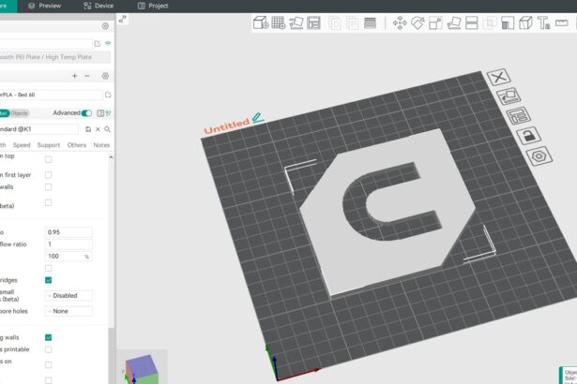
Task: Select the Move tool in toolbar
Action: (399, 22)
